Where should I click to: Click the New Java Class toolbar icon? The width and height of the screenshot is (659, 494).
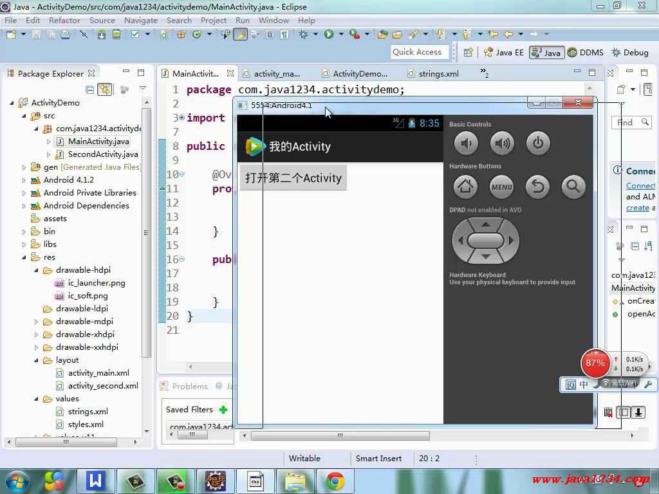[x=197, y=35]
